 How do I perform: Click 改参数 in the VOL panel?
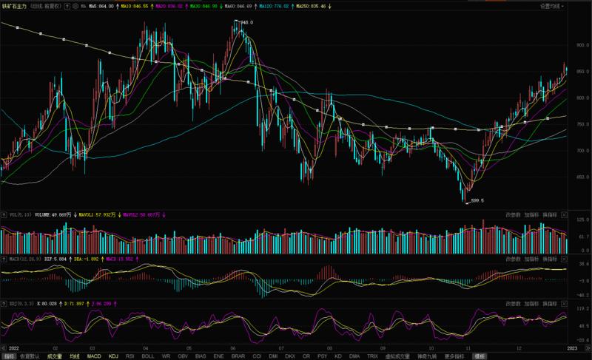(x=513, y=215)
